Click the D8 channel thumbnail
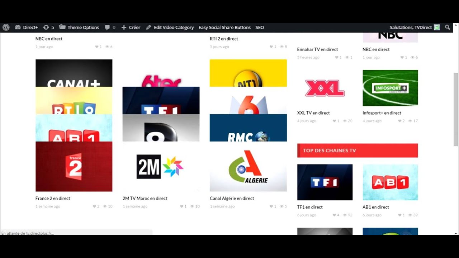The width and height of the screenshot is (459, 258). [161, 128]
